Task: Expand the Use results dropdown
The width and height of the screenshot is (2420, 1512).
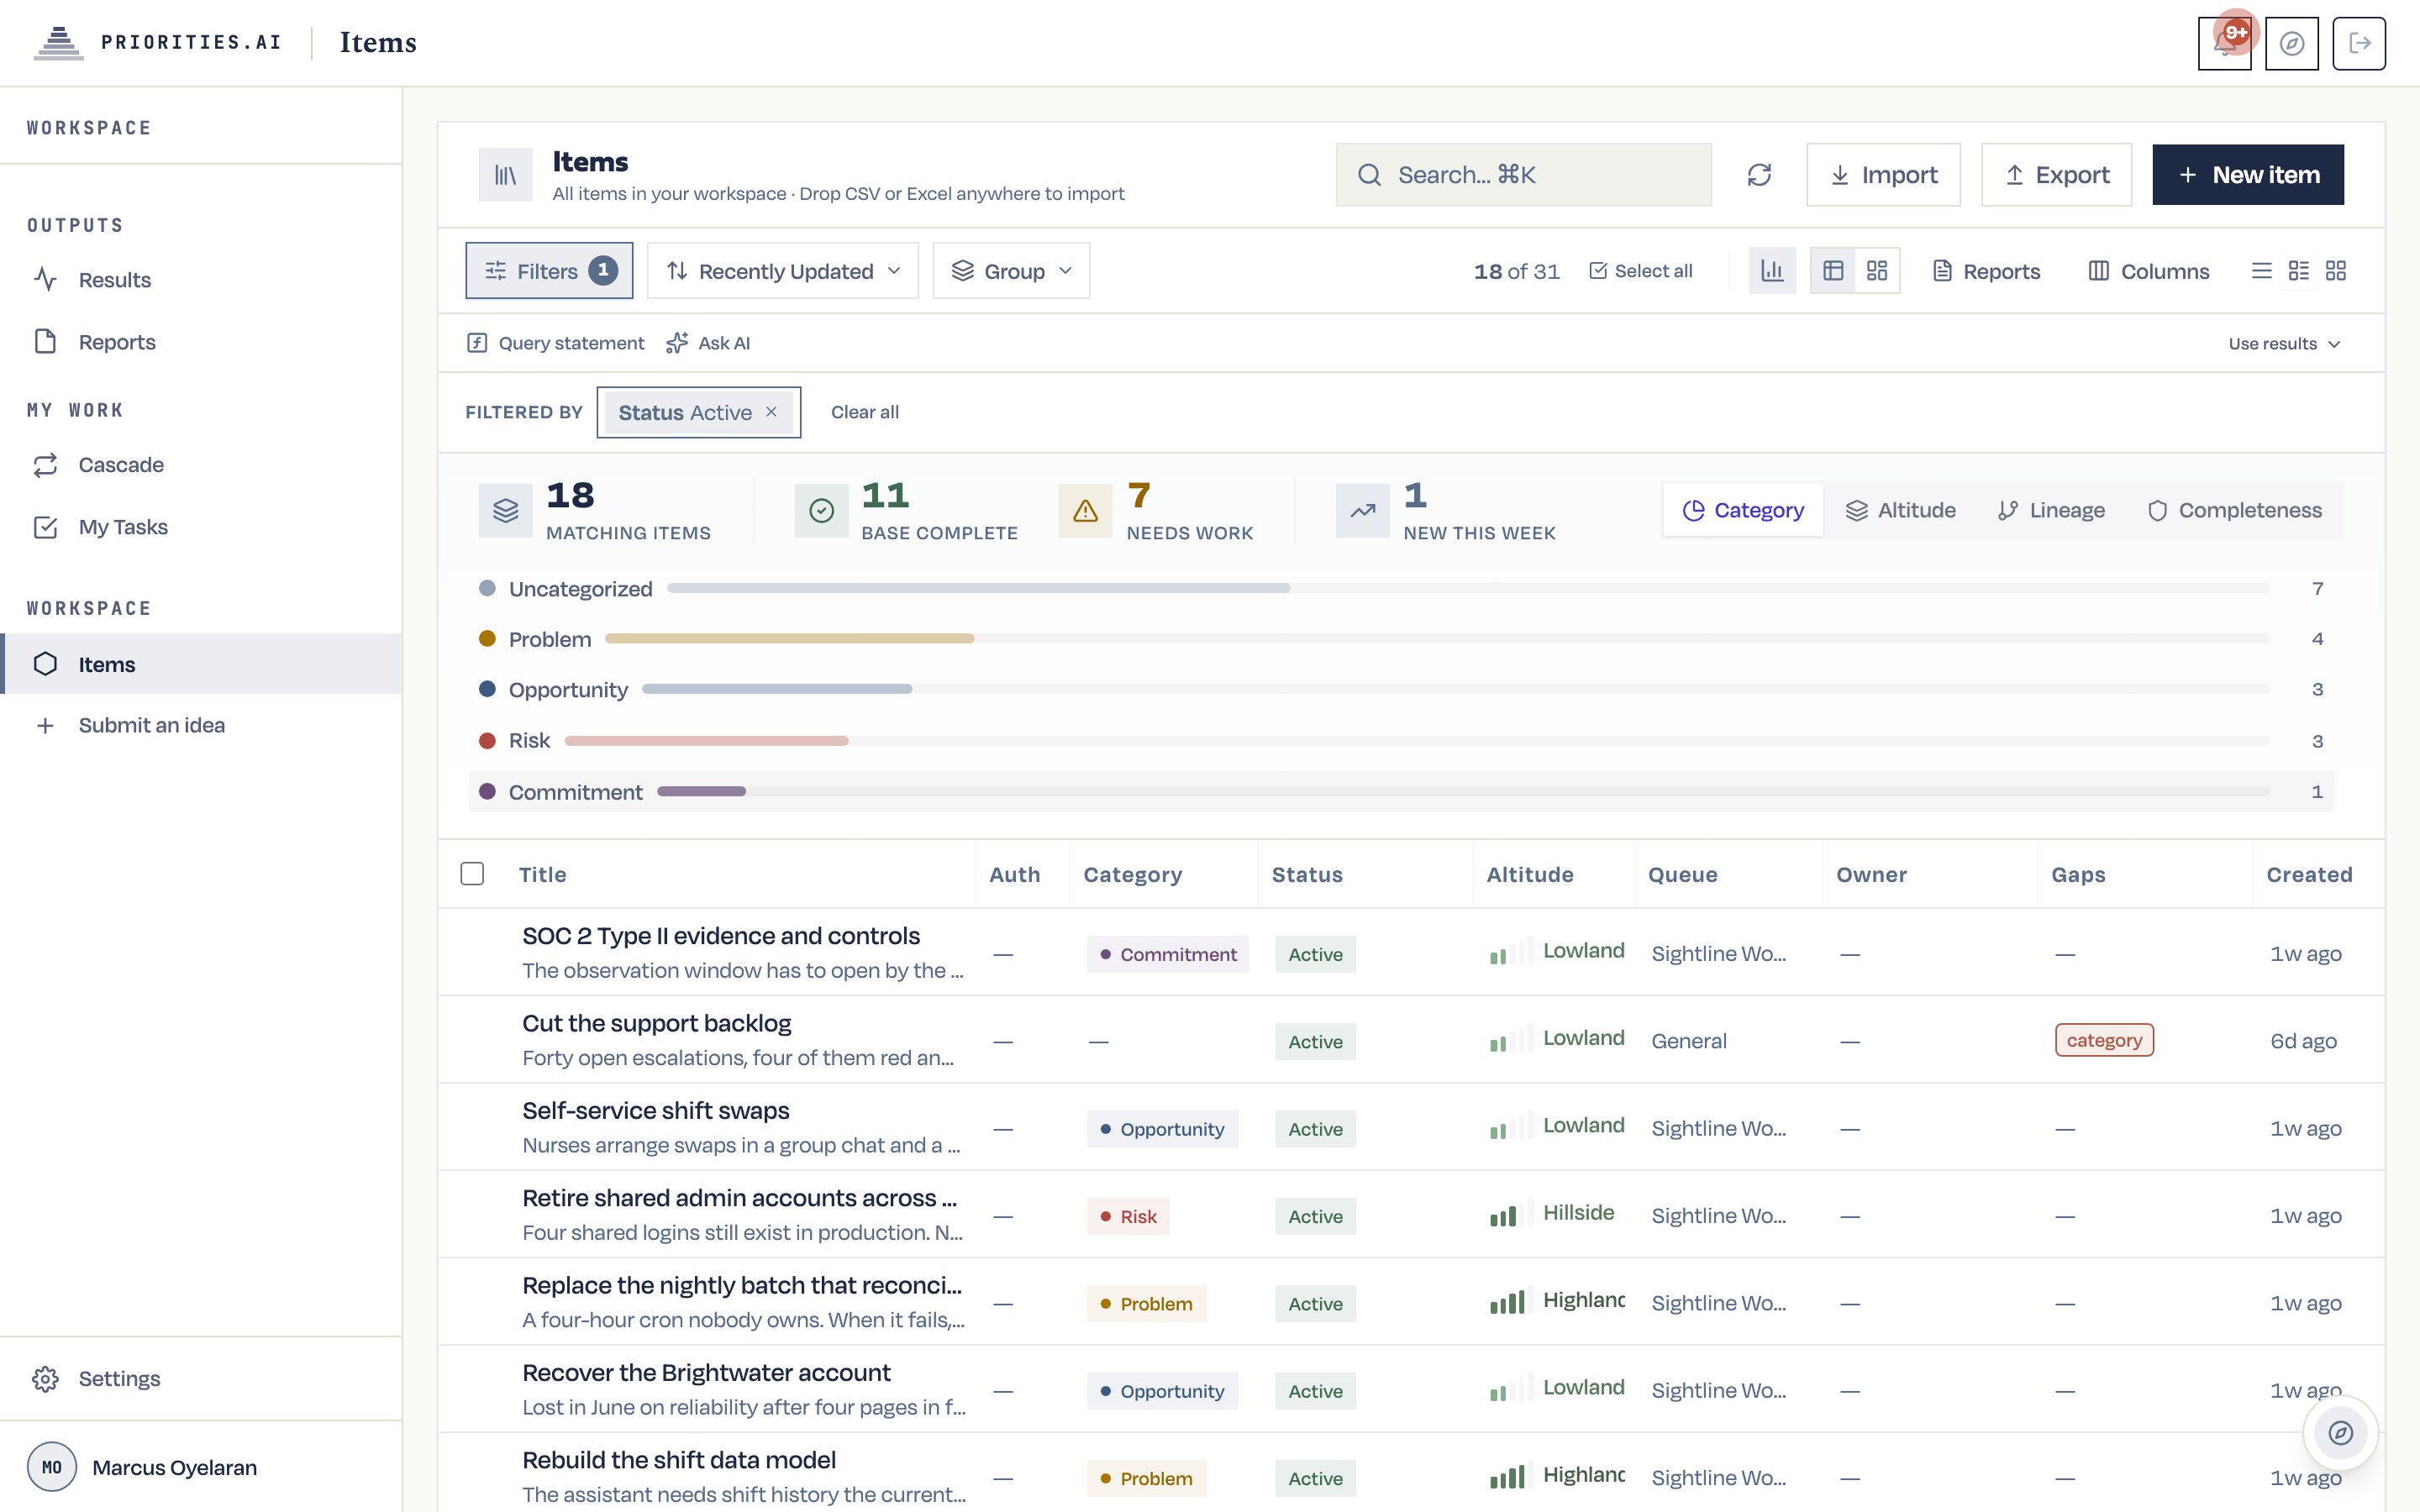Action: pos(2284,343)
